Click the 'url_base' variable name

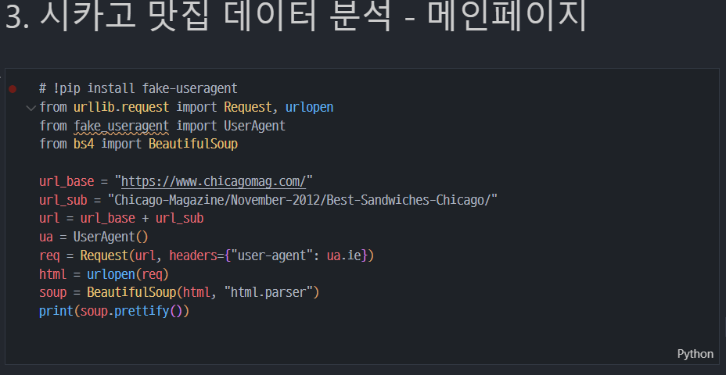[x=66, y=181]
